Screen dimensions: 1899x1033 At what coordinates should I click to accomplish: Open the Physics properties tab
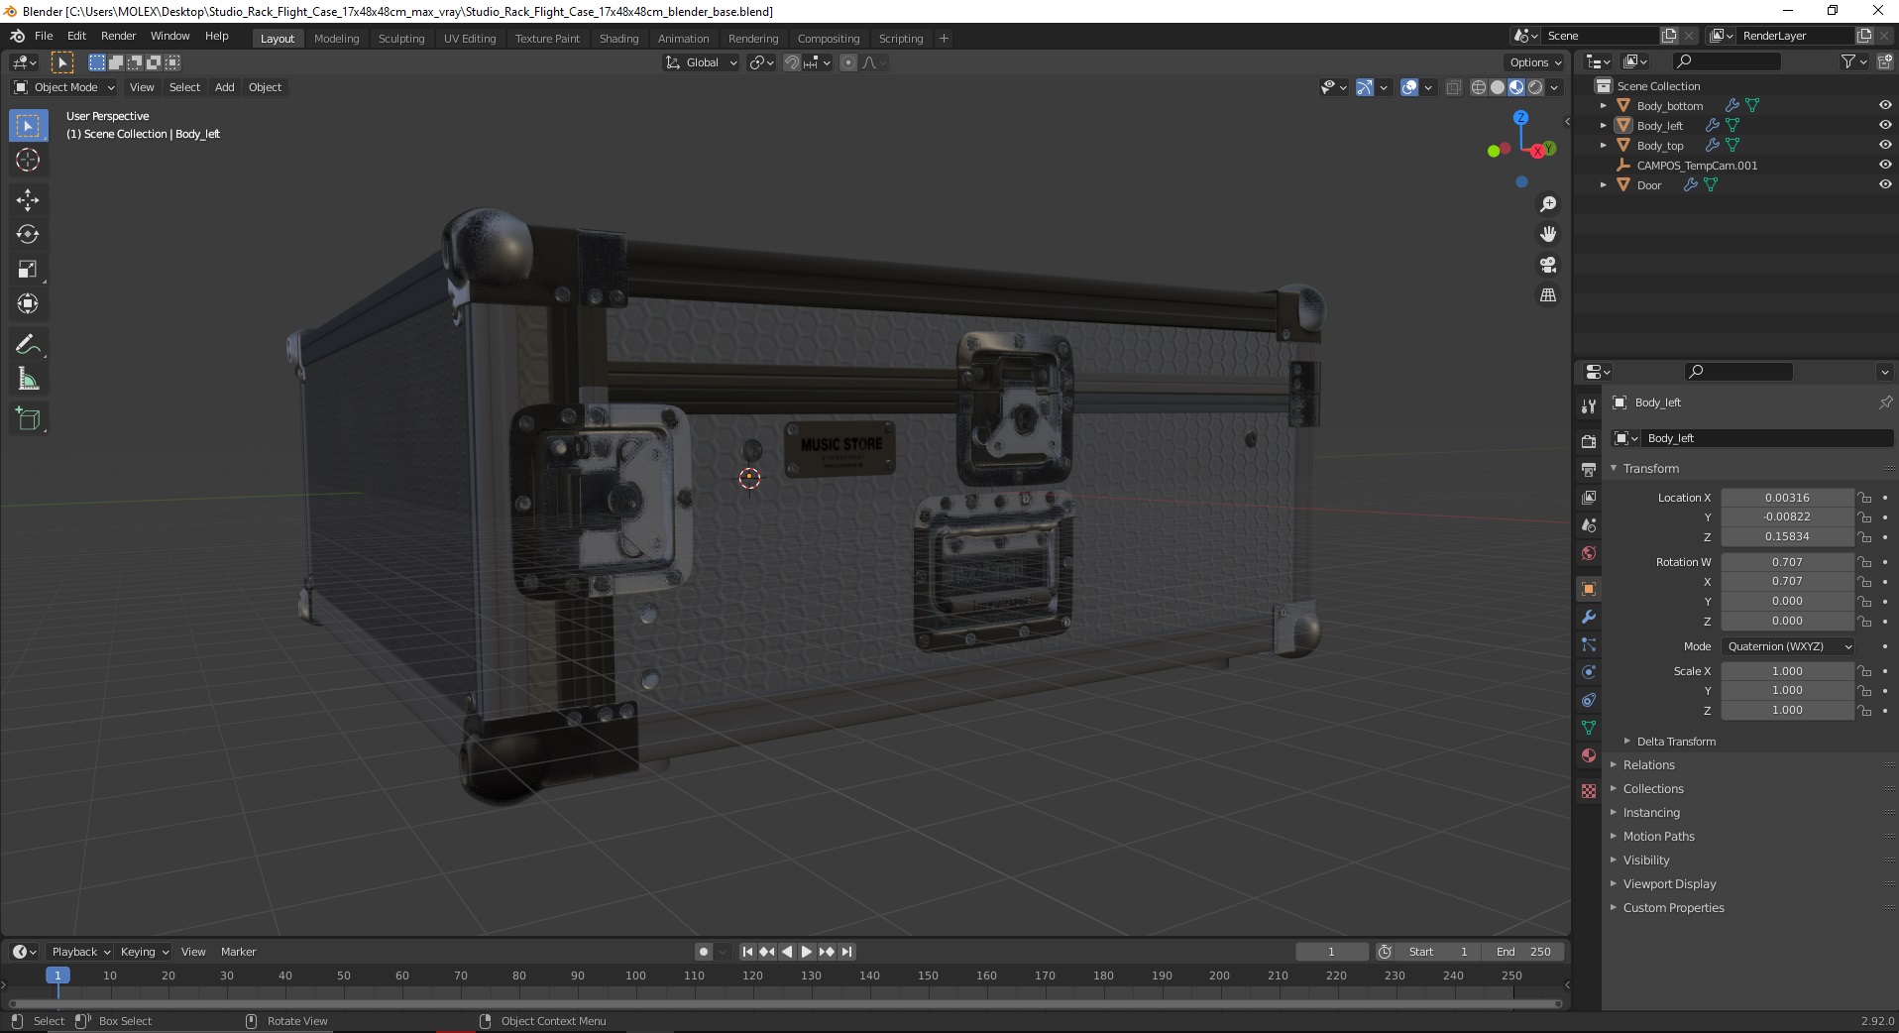coord(1589,672)
